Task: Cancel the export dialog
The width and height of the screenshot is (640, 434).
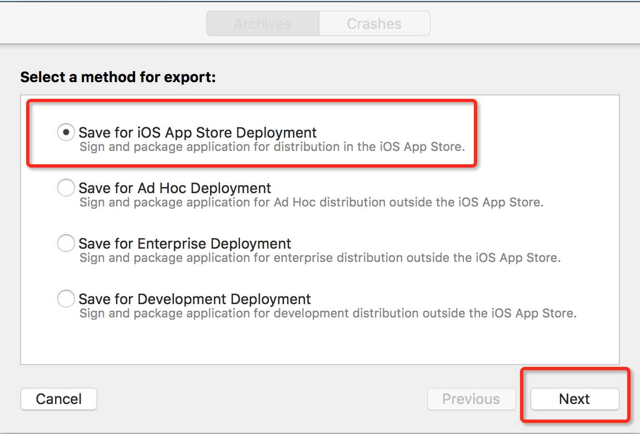Action: click(x=59, y=399)
